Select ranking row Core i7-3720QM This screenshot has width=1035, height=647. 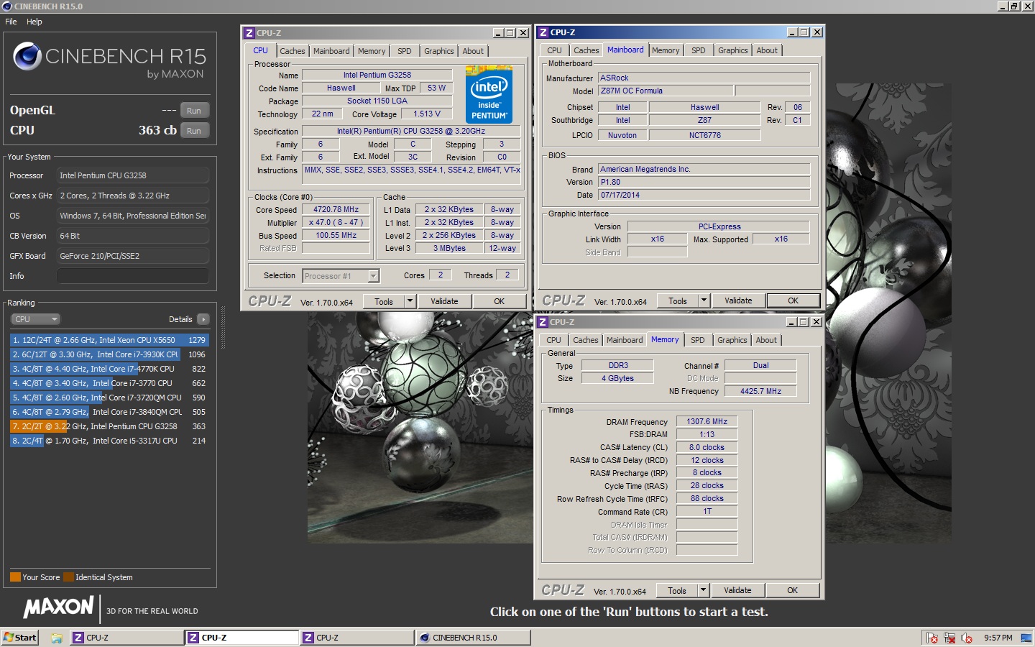(x=109, y=398)
